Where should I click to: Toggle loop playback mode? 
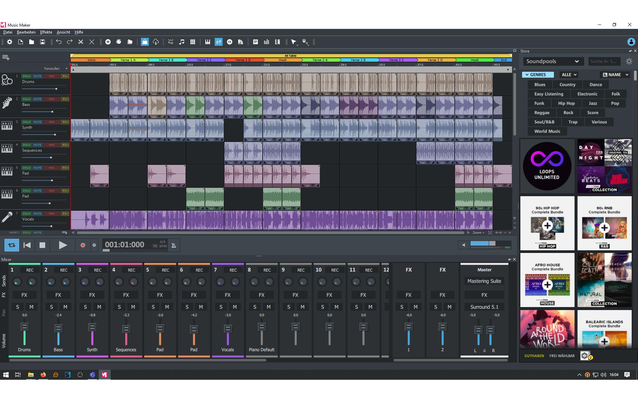[12, 245]
